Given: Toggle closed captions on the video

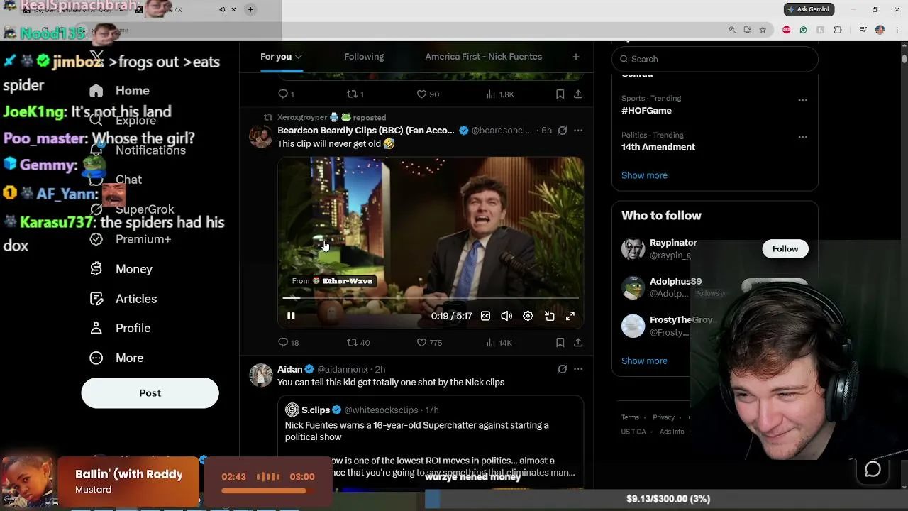Looking at the screenshot, I should point(485,316).
